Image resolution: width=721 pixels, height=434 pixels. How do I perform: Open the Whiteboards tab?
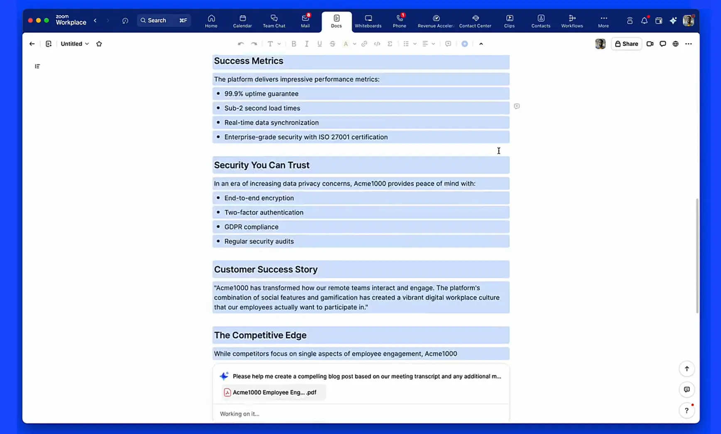(368, 21)
